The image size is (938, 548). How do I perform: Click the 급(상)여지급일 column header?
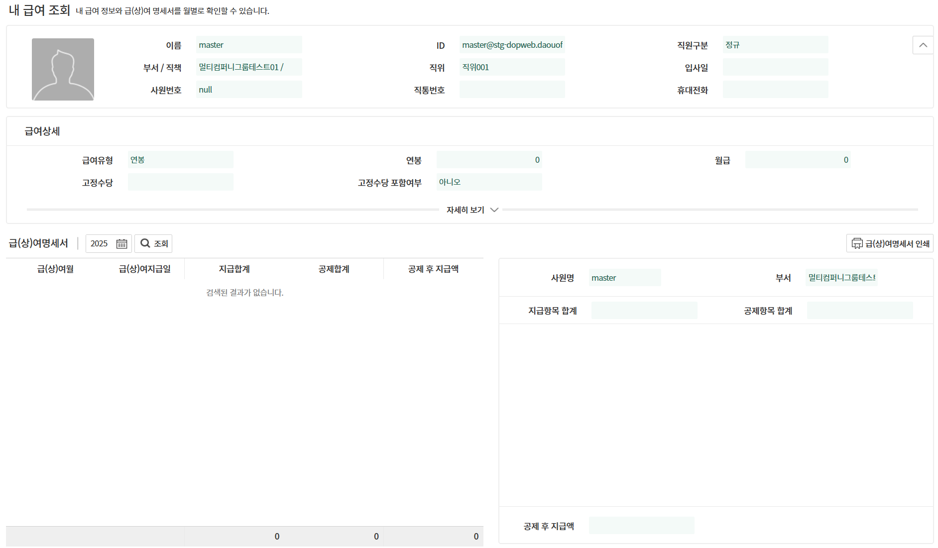[x=144, y=269]
